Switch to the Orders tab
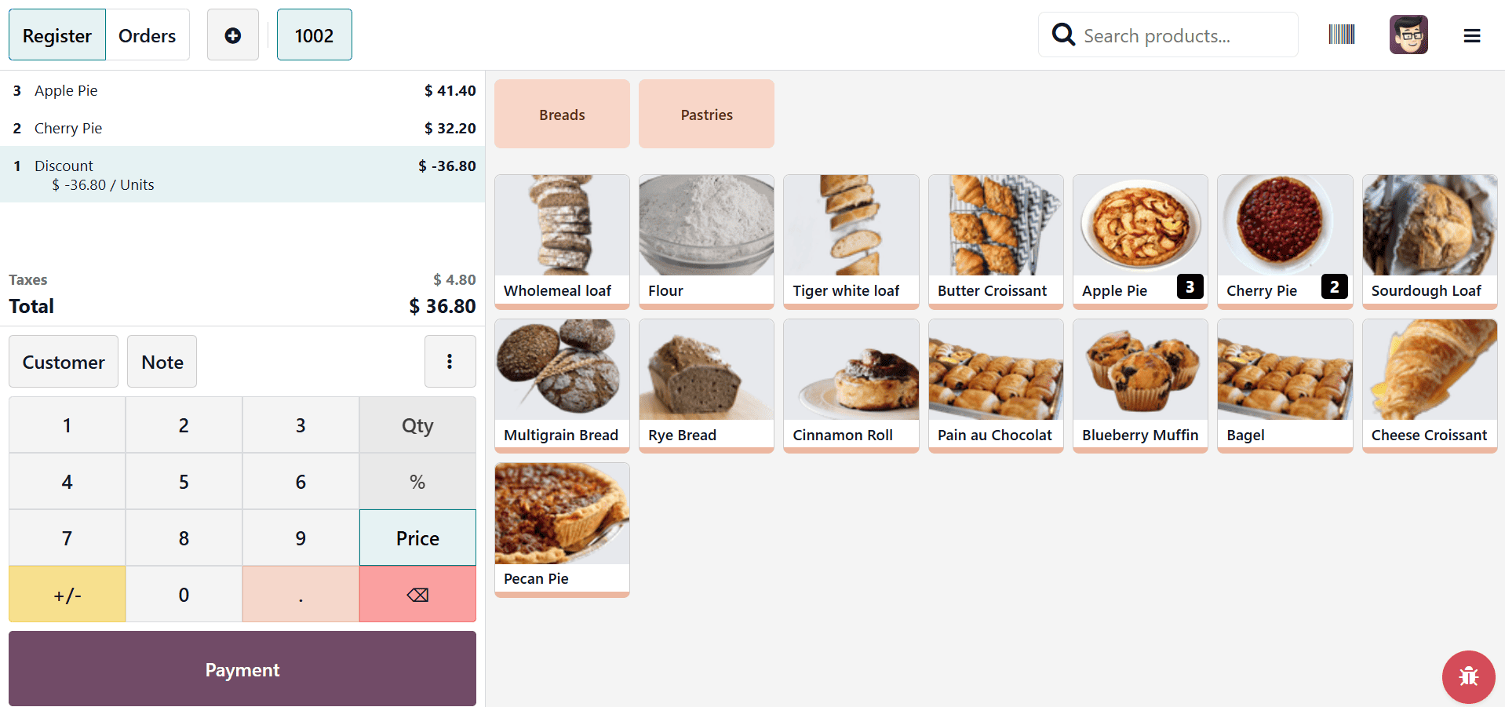The image size is (1505, 707). (x=147, y=35)
